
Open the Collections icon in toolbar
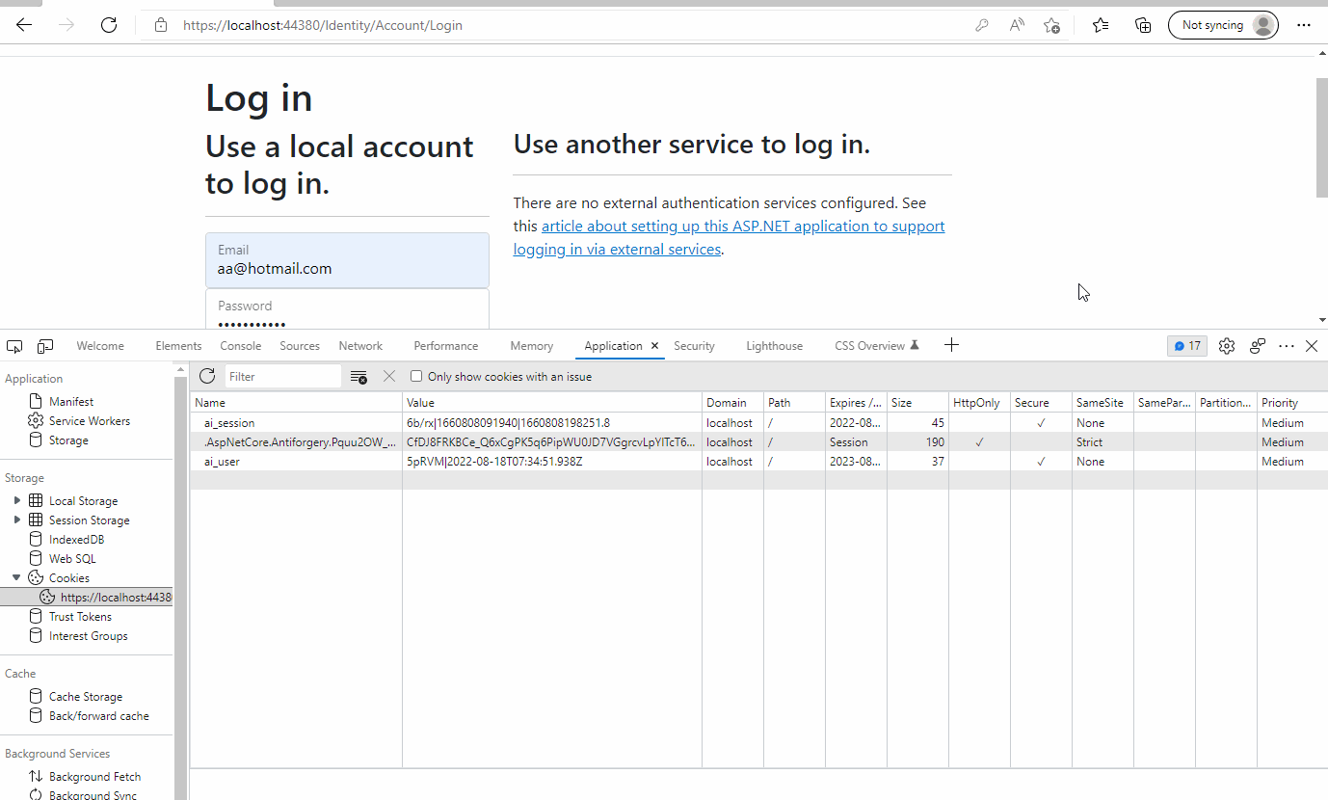(x=1143, y=25)
